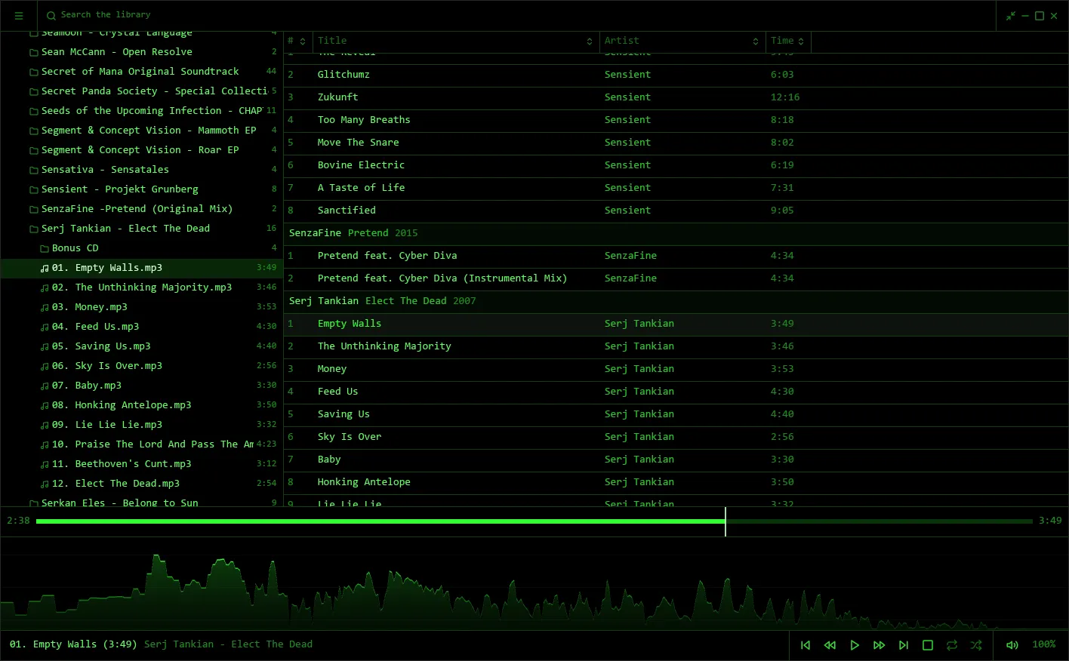The image size is (1069, 661).
Task: Click the 100% volume level
Action: pos(1044,644)
